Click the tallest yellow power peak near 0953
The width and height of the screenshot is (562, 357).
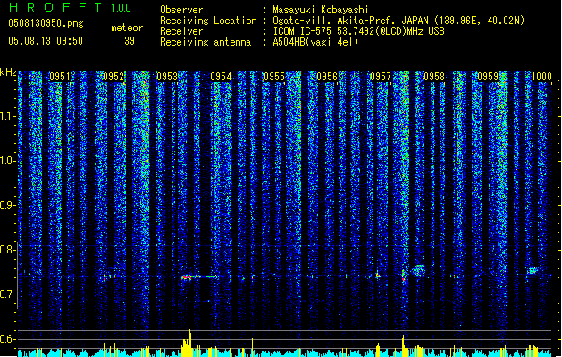[190, 343]
